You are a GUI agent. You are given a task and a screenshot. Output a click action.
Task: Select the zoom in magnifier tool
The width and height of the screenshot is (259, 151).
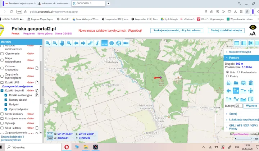click(x=48, y=43)
